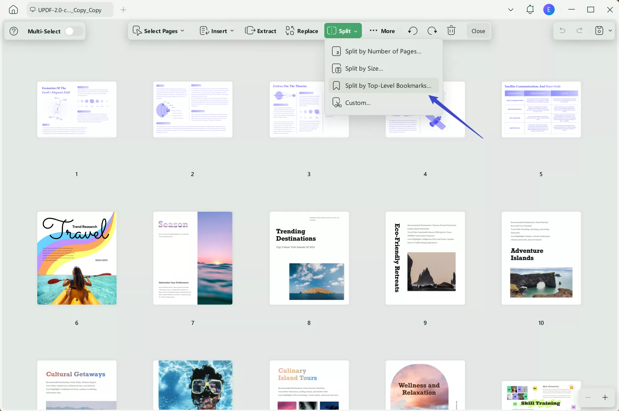Open the save options chevron
This screenshot has width=619, height=411.
[x=610, y=31]
